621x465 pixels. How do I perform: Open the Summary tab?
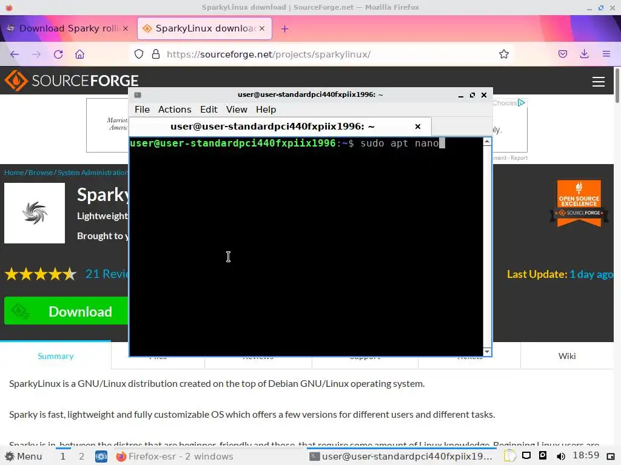[x=55, y=356]
